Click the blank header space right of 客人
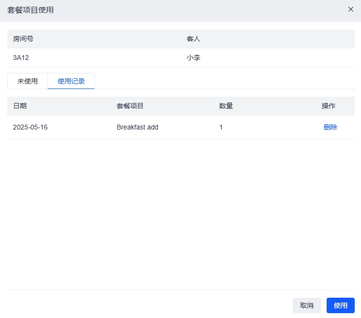The image size is (361, 318). click(x=281, y=39)
